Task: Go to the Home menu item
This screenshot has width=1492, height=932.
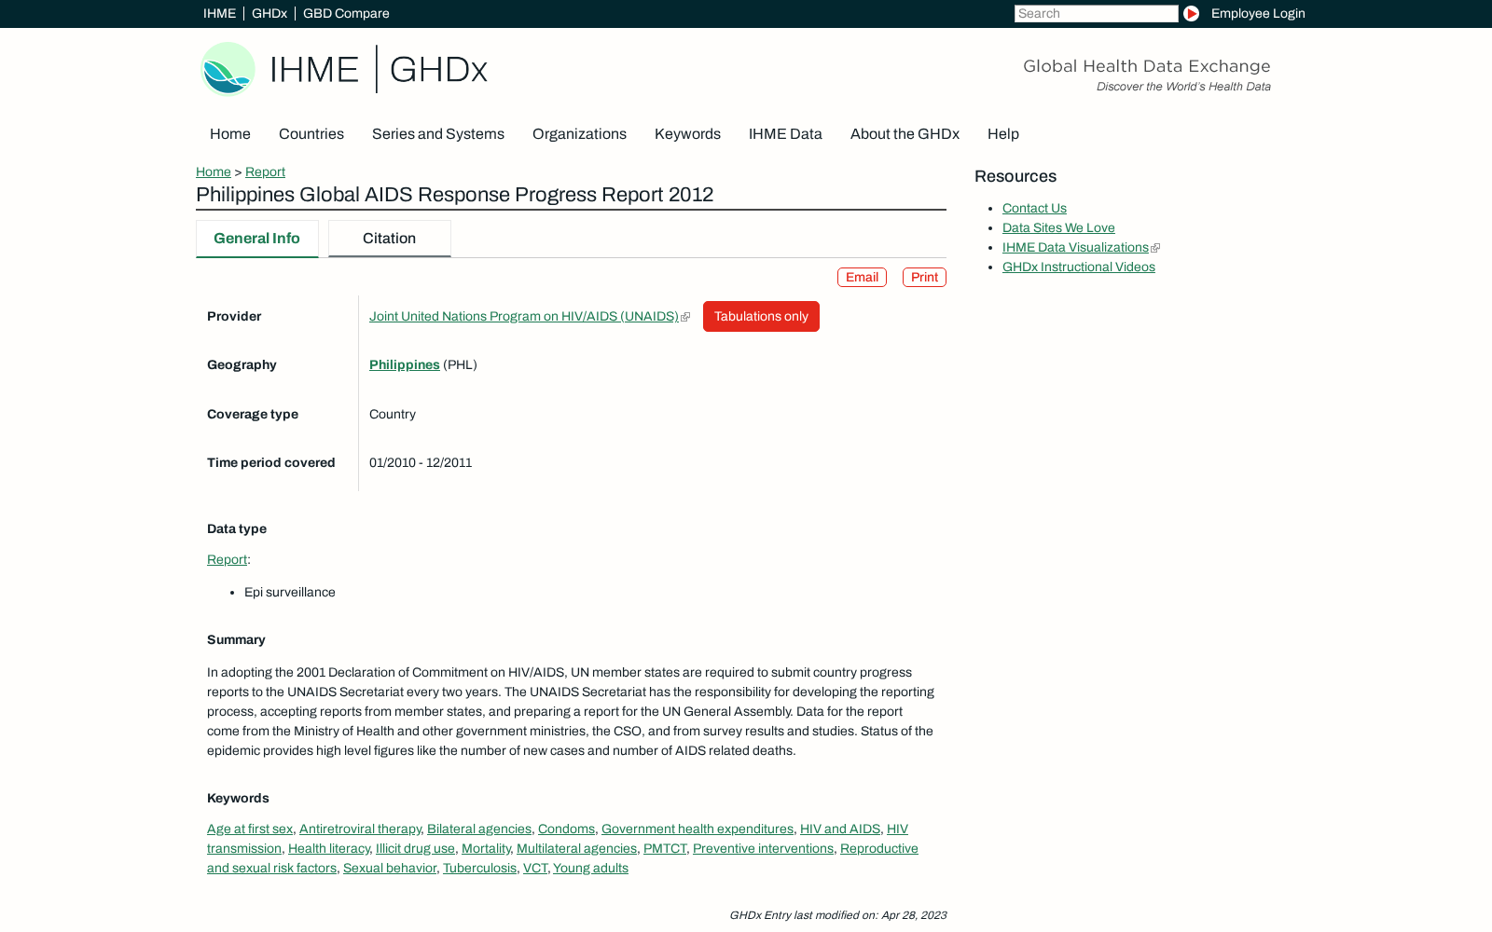Action: click(230, 134)
